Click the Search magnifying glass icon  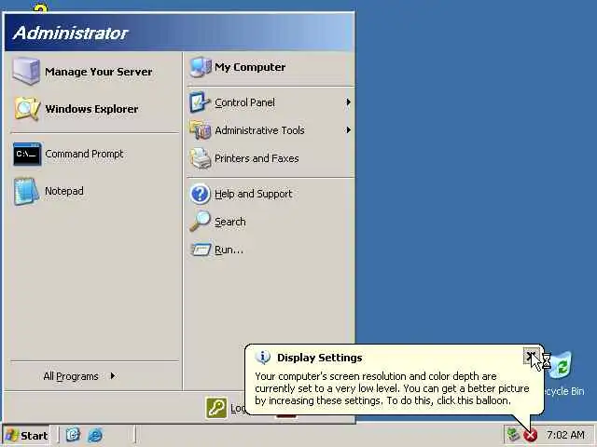pos(200,222)
